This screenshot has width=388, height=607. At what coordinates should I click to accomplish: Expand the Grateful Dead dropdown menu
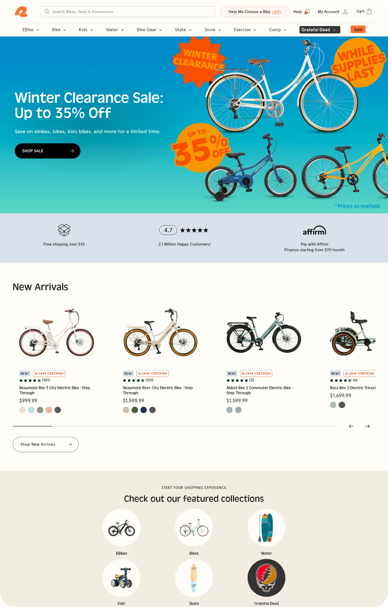tap(319, 30)
